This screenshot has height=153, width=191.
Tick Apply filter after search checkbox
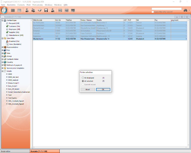153,12
